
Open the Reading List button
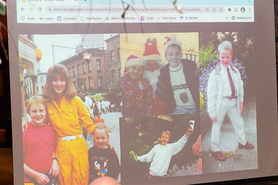[x=242, y=18]
